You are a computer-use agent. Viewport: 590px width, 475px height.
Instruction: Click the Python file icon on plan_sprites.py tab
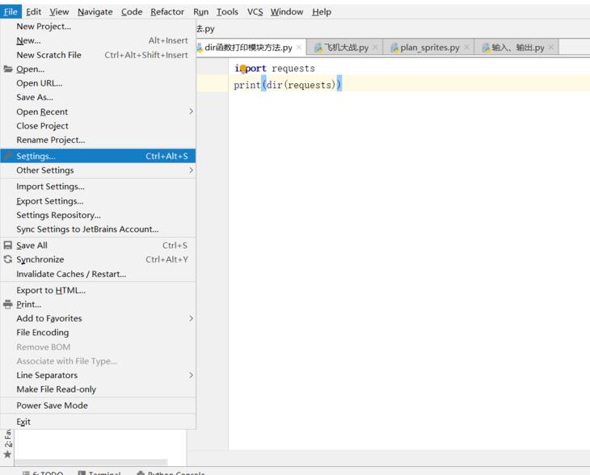394,48
